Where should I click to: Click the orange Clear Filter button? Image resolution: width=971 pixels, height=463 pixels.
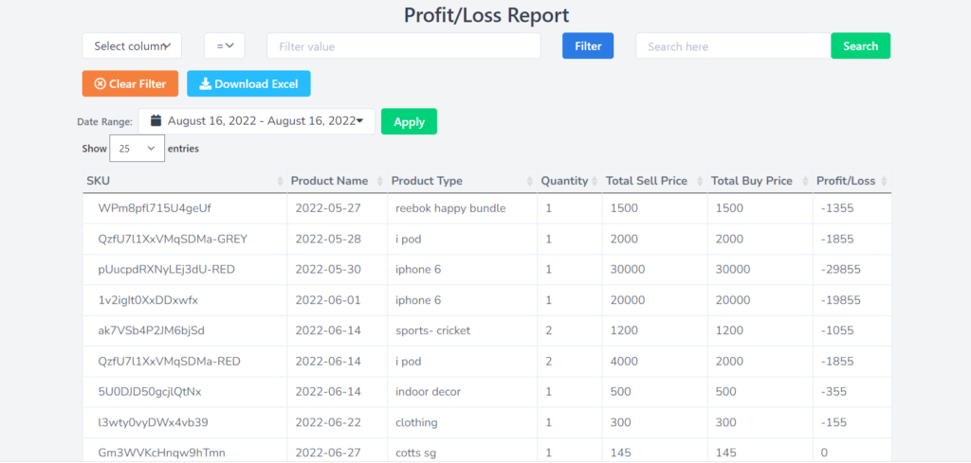coord(130,84)
